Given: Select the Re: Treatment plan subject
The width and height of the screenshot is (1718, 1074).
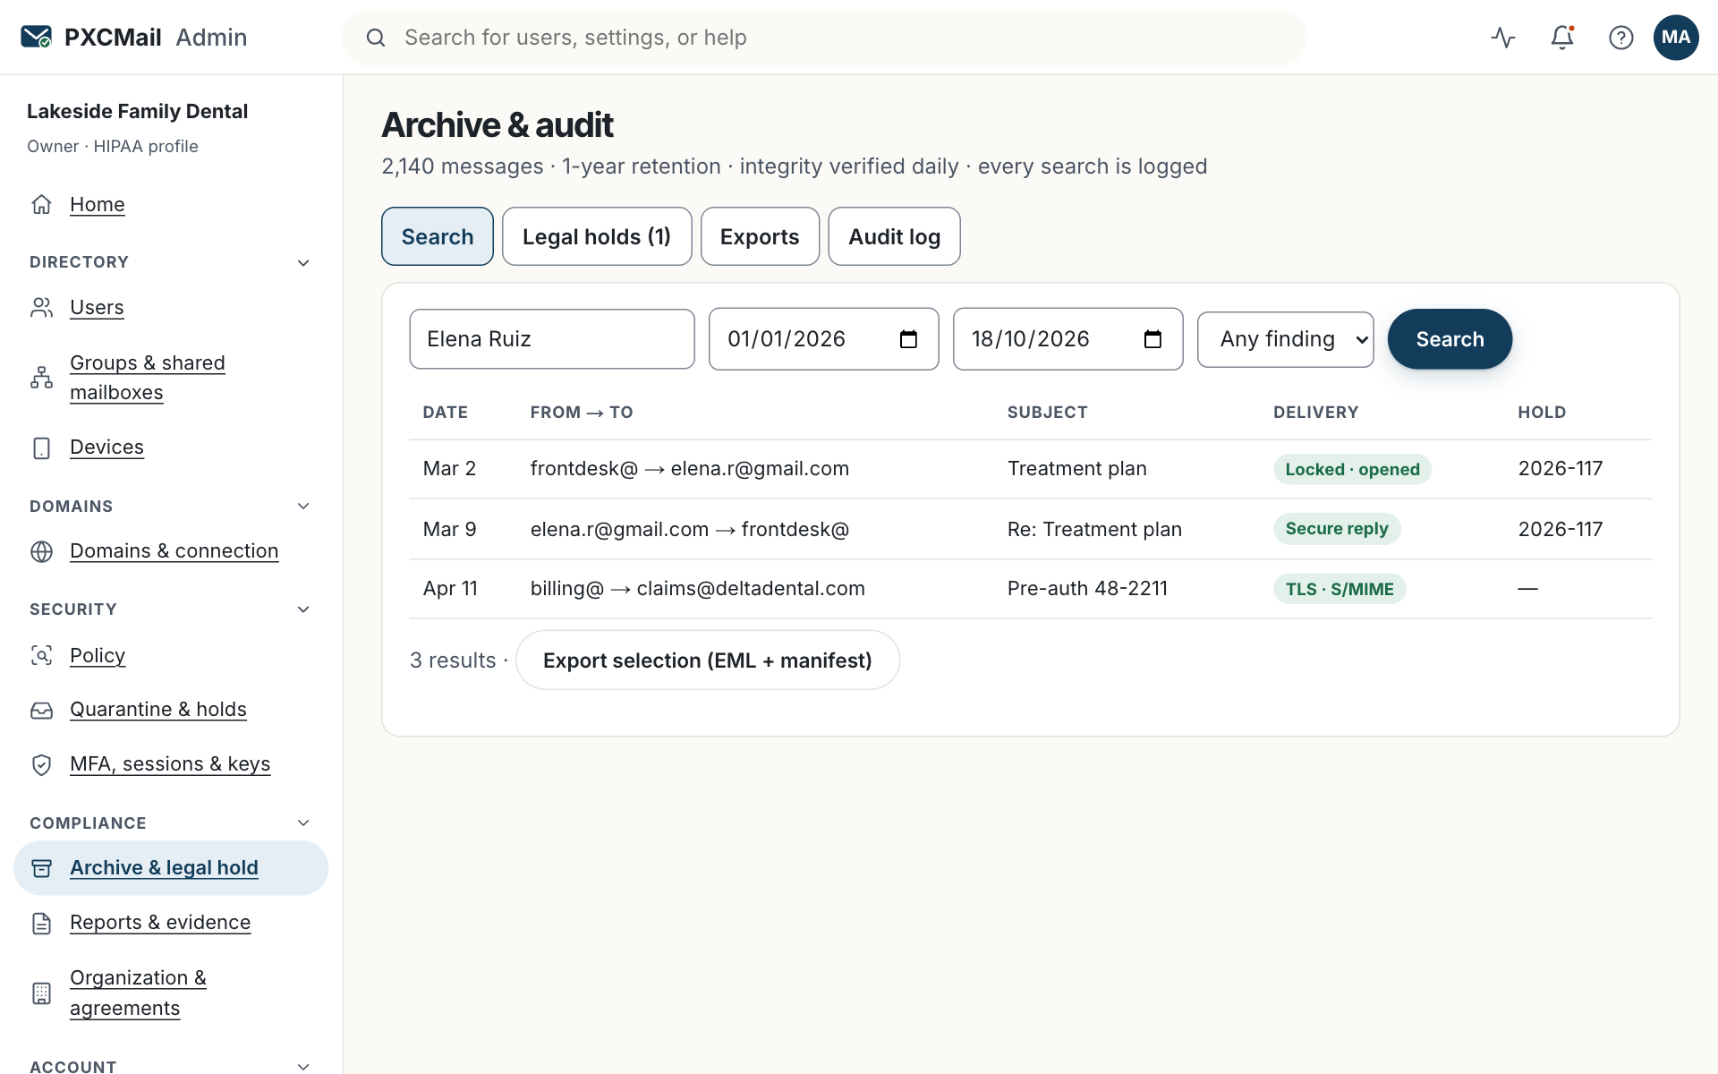Looking at the screenshot, I should tap(1094, 530).
